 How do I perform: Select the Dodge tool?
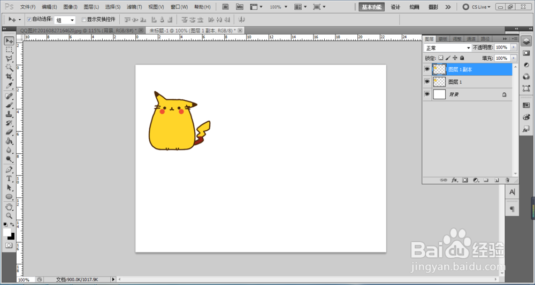[9, 159]
